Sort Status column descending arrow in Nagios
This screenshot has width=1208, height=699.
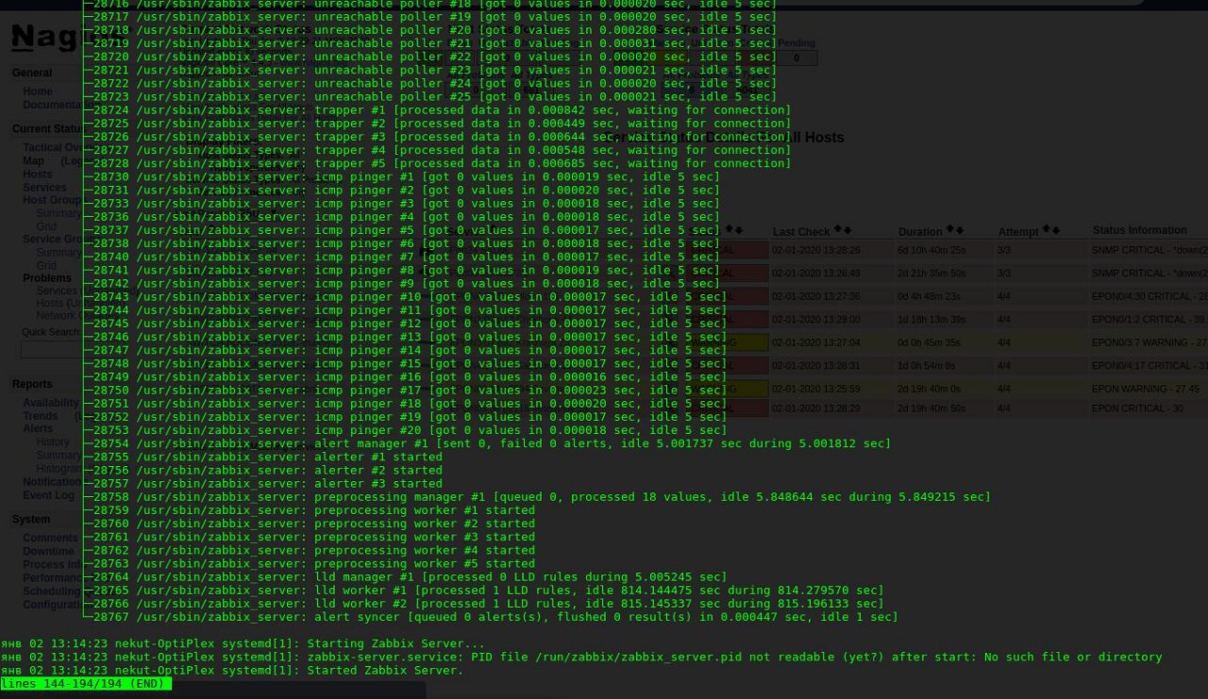coord(739,230)
